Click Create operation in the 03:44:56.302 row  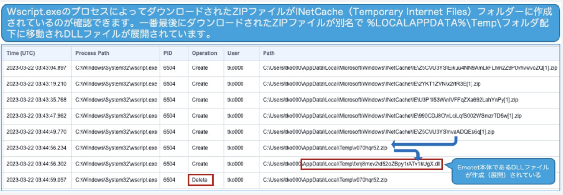(200, 164)
